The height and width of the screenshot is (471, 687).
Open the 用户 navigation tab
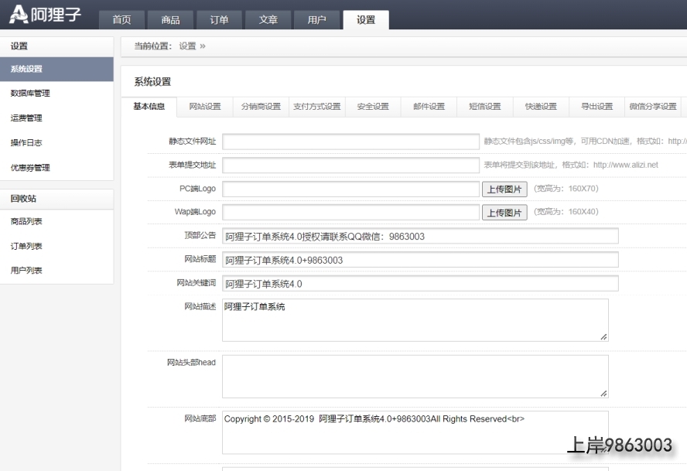pyautogui.click(x=316, y=20)
